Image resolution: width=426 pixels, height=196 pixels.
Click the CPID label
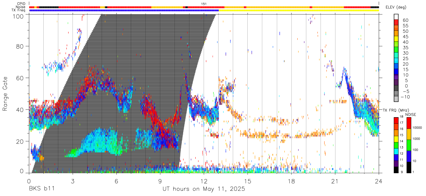tap(21, 4)
